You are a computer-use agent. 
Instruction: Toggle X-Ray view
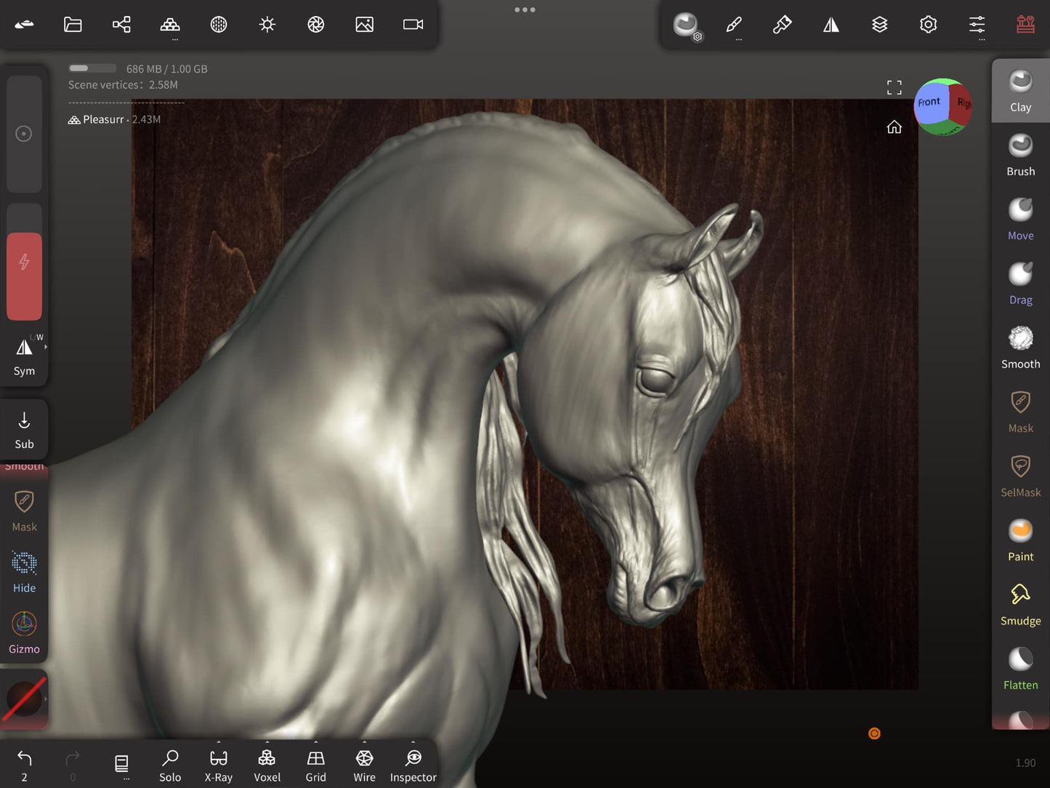219,766
